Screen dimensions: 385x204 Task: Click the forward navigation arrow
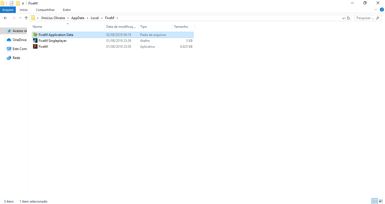pyautogui.click(x=13, y=18)
